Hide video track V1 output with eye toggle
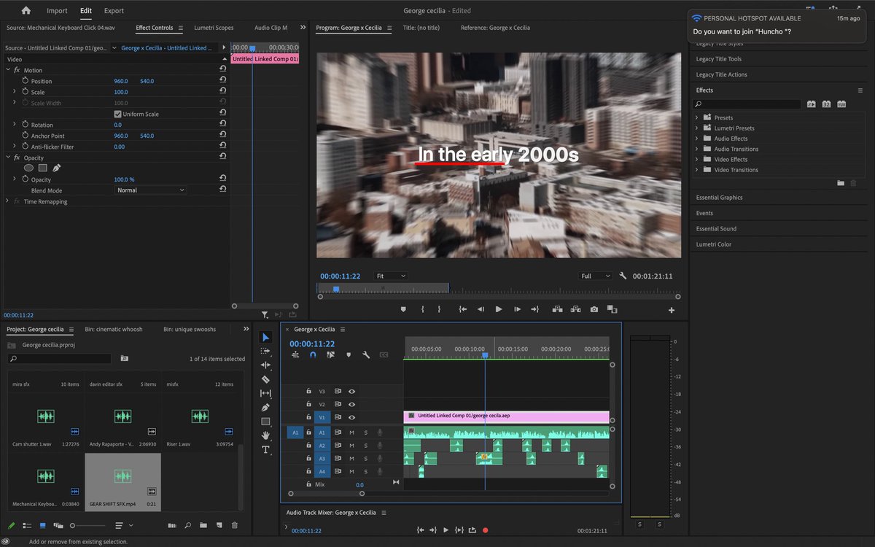This screenshot has width=875, height=547. [x=351, y=416]
